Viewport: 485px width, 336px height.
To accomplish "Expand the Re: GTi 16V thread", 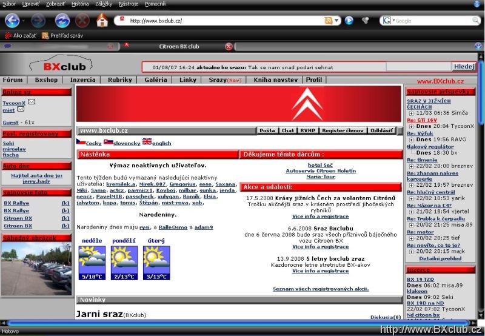I will (x=411, y=127).
